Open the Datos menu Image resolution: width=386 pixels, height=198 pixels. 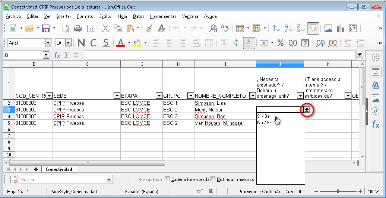[139, 16]
